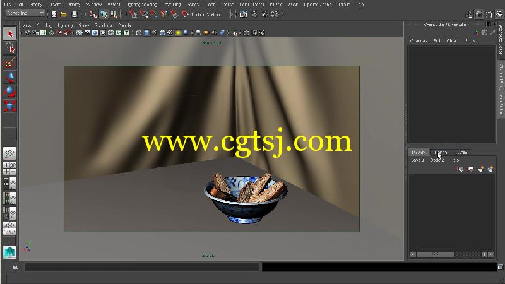Select by object type mode
The image size is (505, 284).
(104, 14)
